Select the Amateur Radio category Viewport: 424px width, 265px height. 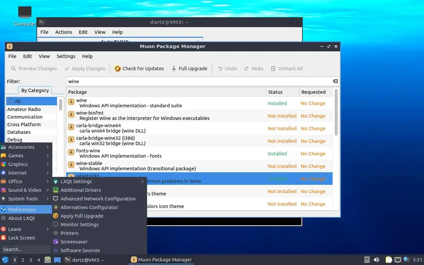[x=32, y=109]
